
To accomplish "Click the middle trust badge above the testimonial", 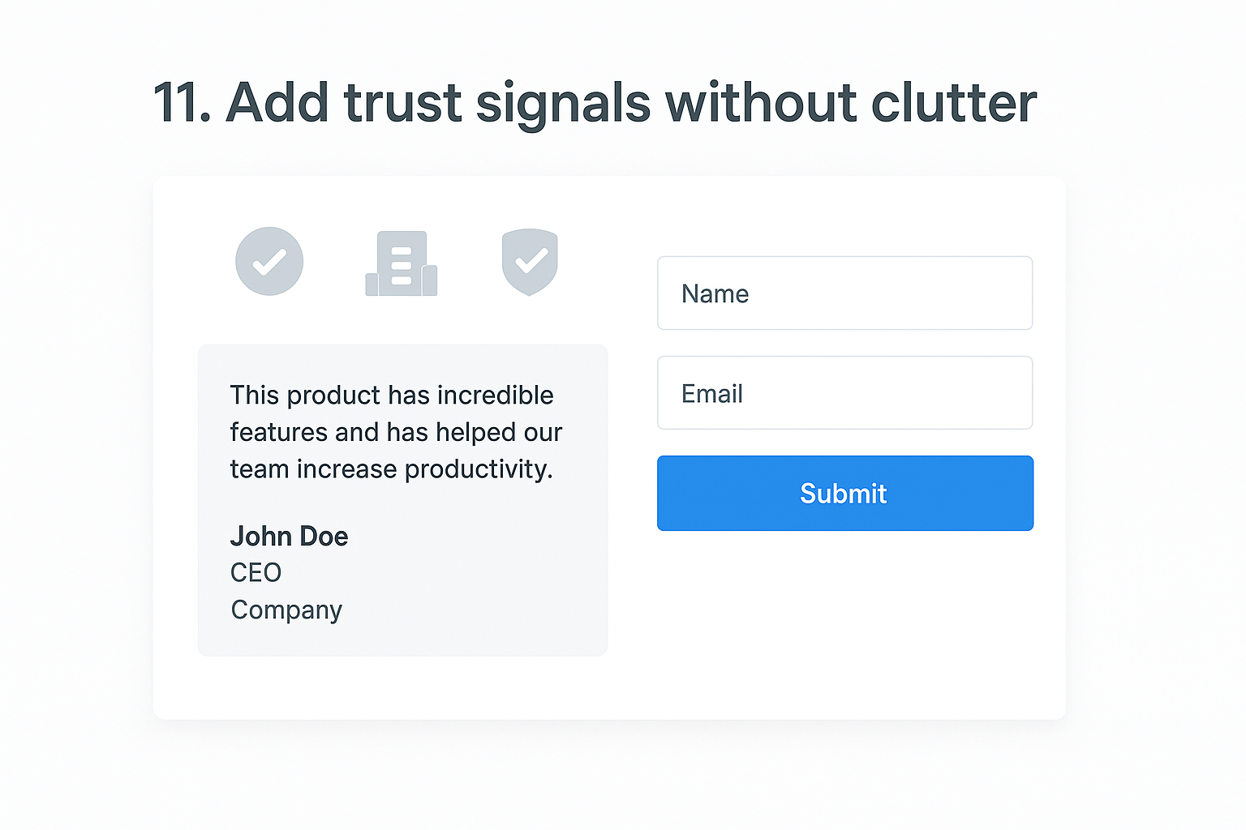I will tap(401, 261).
